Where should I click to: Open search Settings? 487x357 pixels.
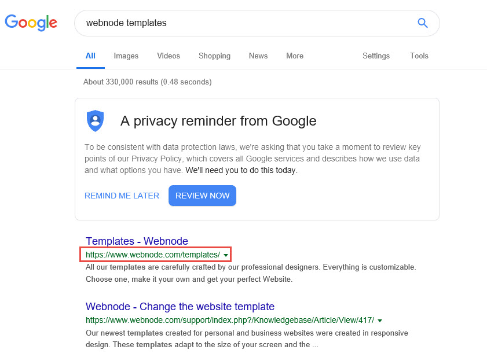tap(376, 56)
